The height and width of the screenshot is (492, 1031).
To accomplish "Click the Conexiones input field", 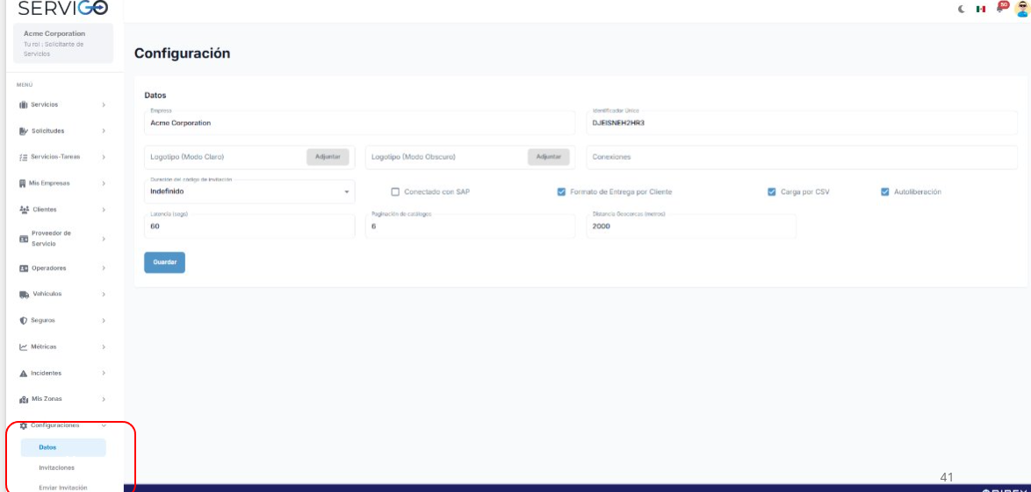I will 802,157.
